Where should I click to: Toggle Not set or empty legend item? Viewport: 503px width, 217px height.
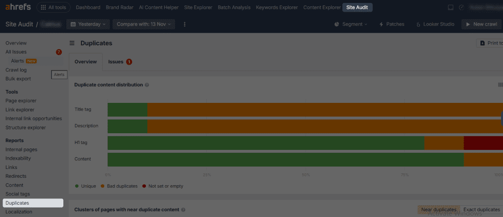[163, 186]
